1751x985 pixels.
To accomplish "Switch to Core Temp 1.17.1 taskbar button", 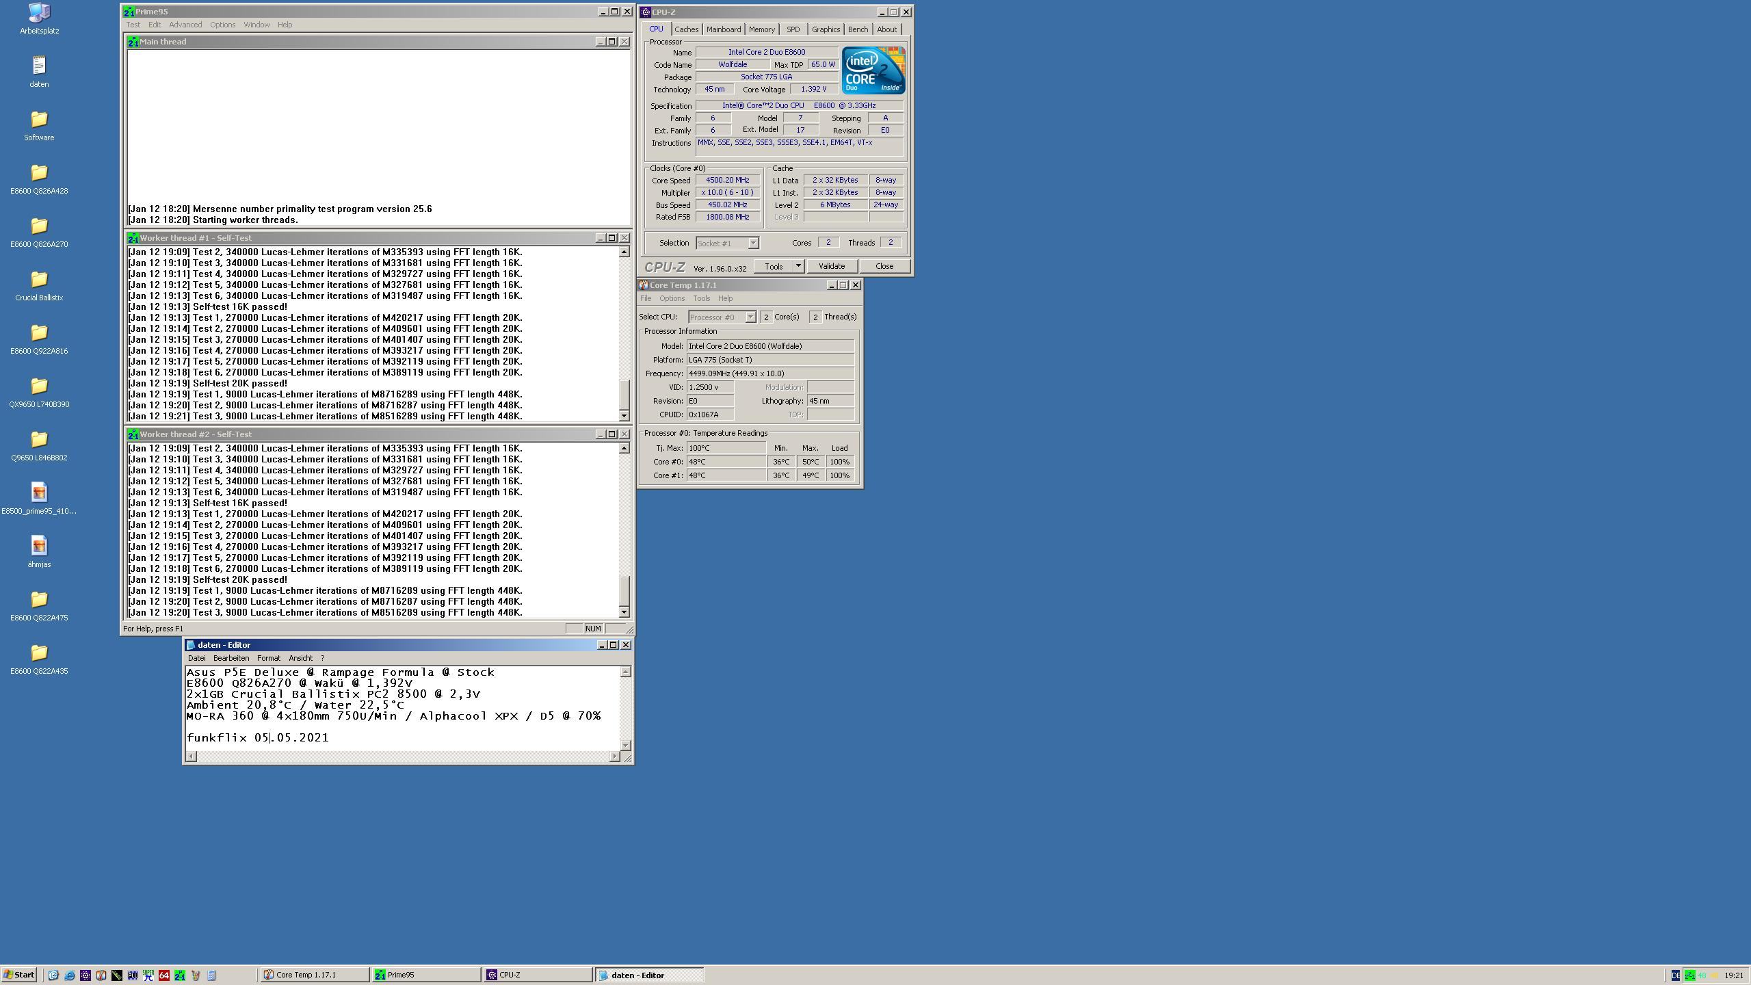I will tap(314, 975).
